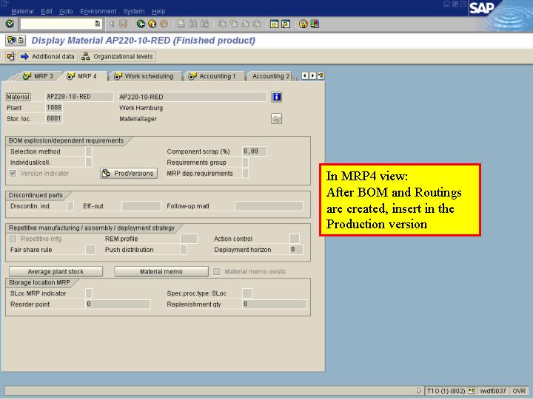Open the System menu
Viewport: 533px width, 399px height.
pyautogui.click(x=133, y=11)
